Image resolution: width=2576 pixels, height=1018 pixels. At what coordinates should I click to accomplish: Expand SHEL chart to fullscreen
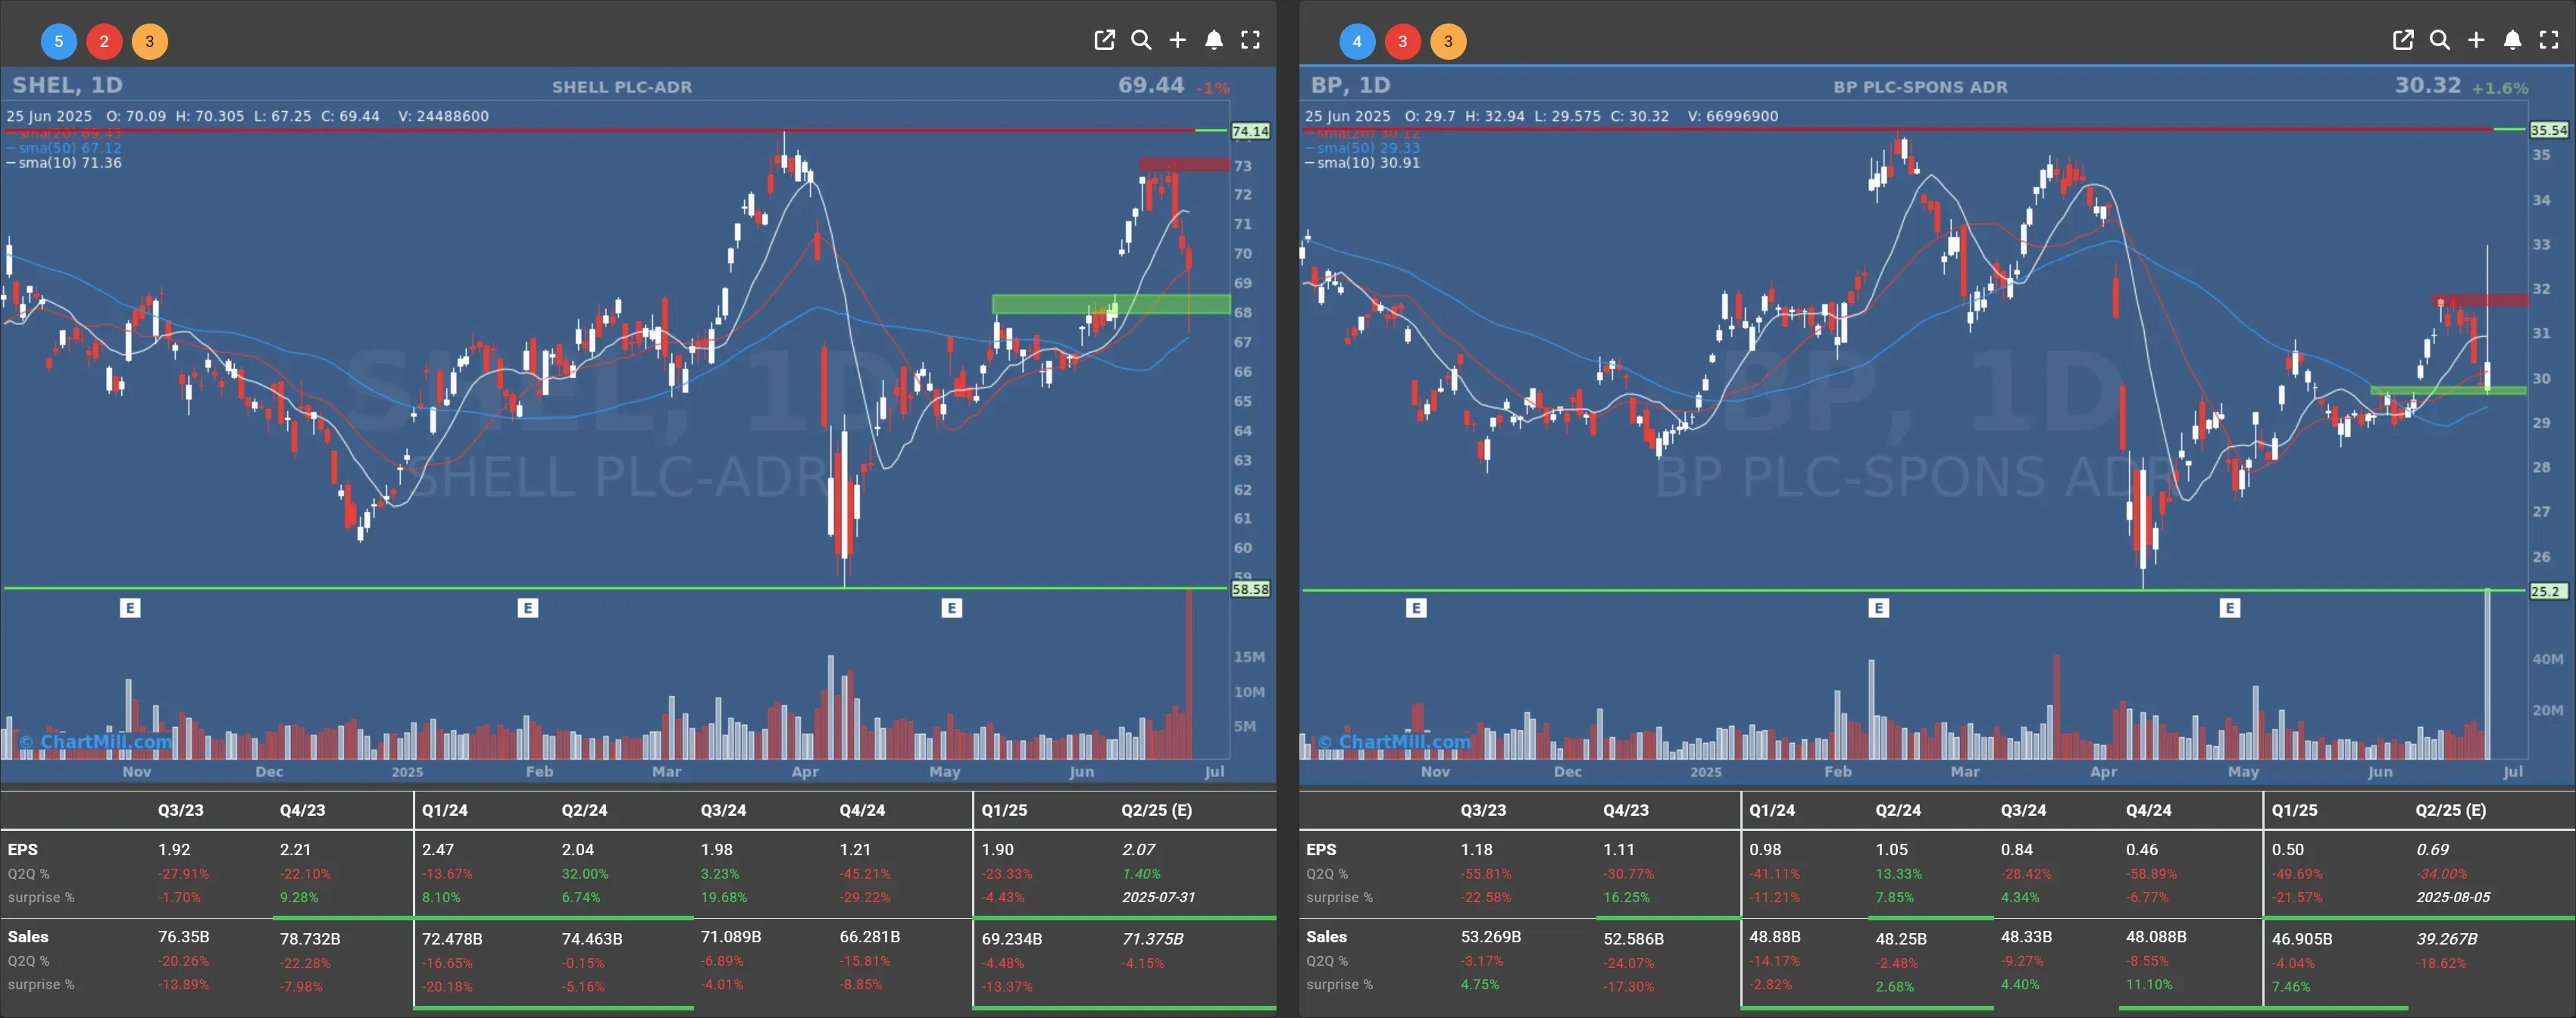click(x=1250, y=40)
